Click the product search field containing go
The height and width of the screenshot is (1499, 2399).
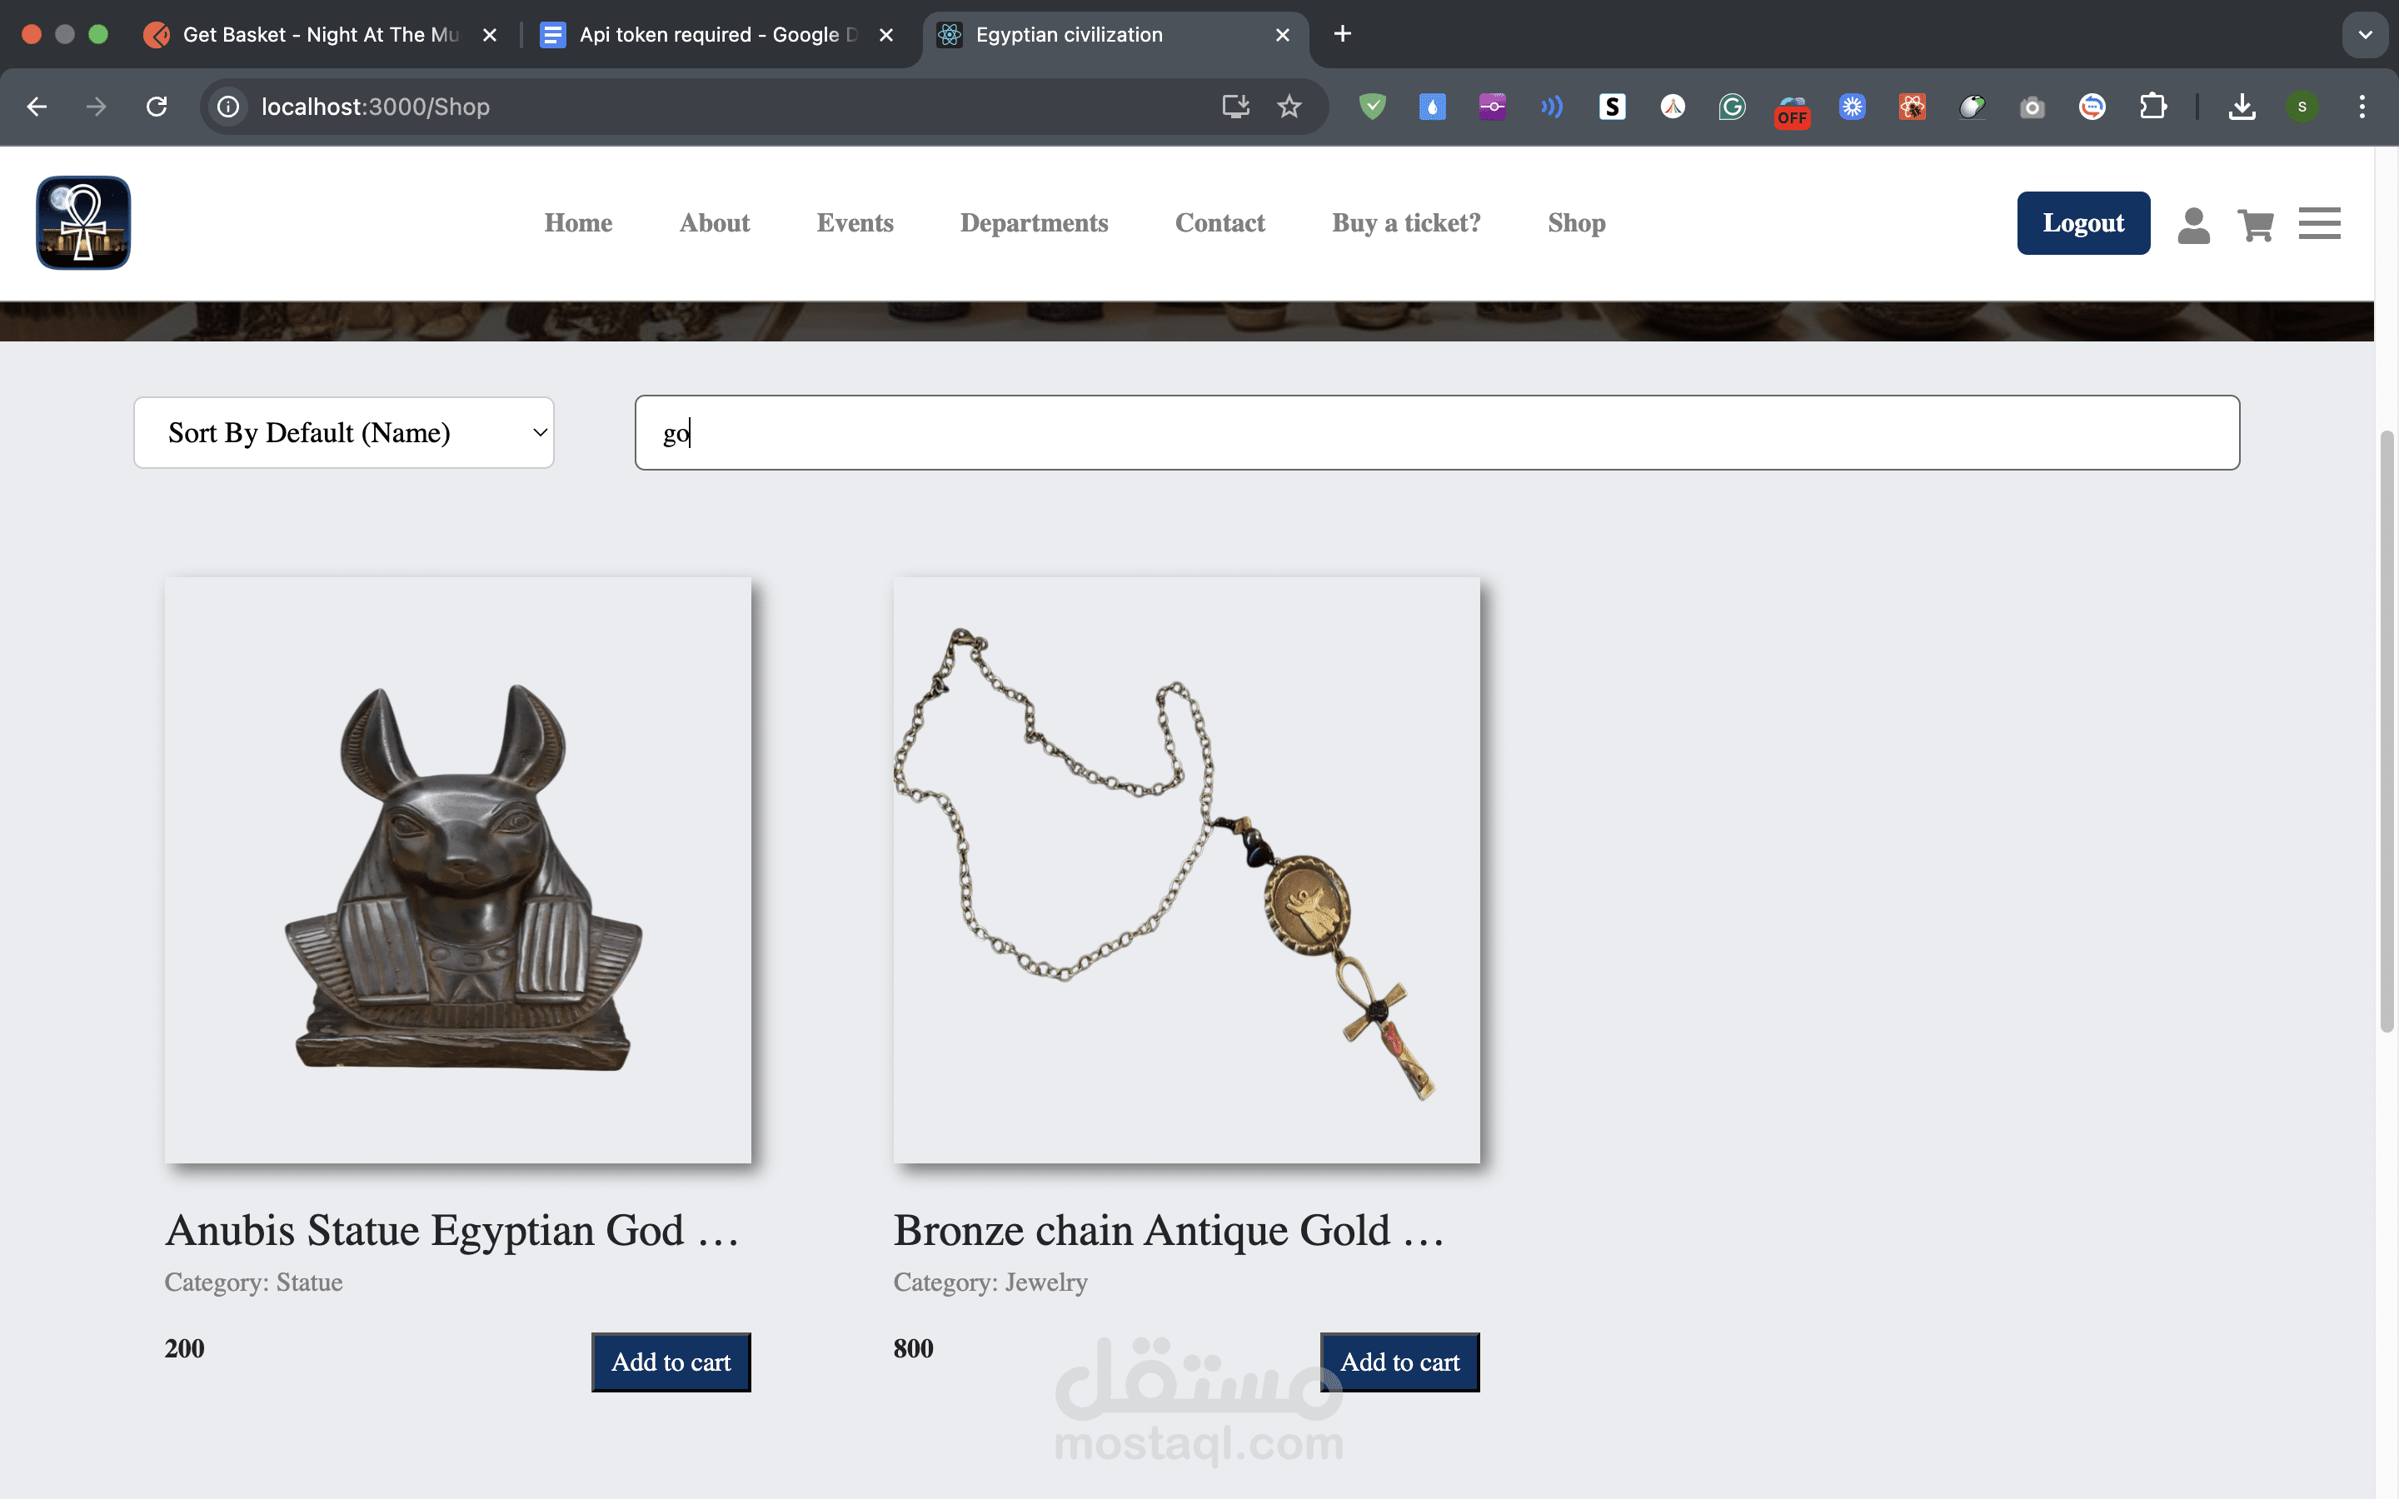tap(1436, 432)
